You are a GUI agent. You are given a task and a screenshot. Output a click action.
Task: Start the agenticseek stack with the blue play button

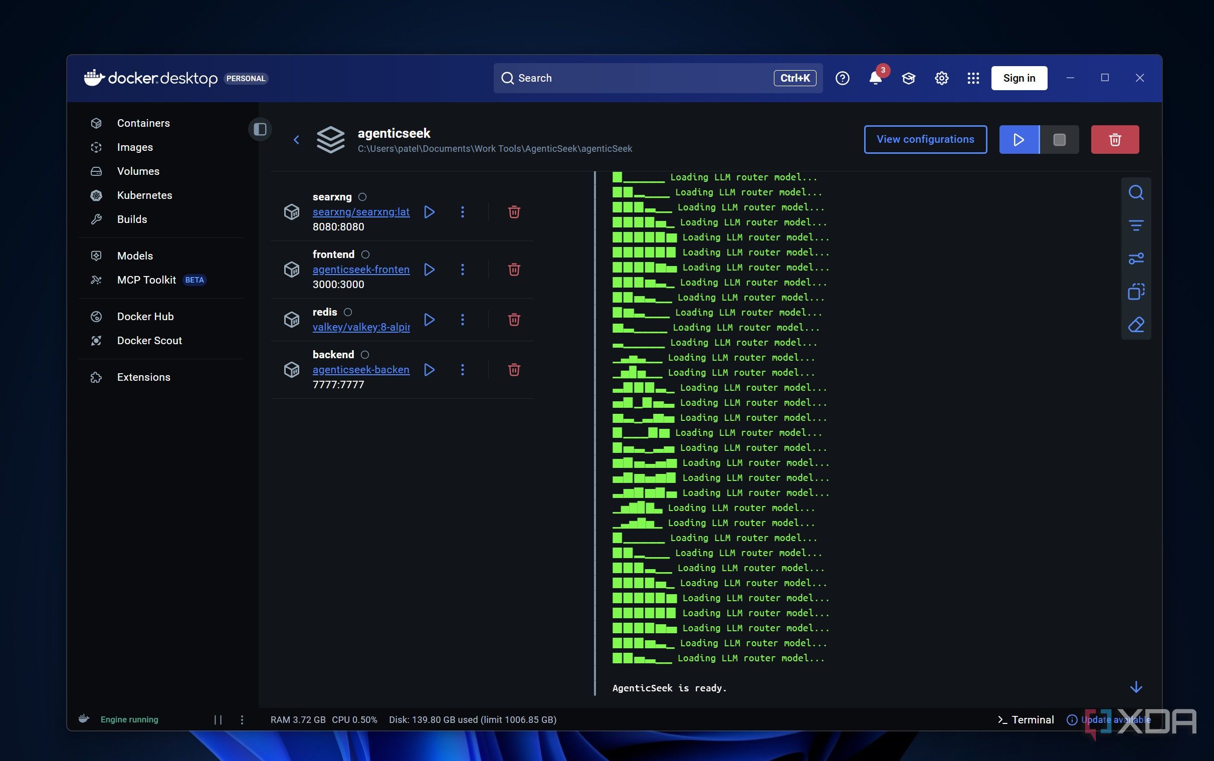(1019, 139)
